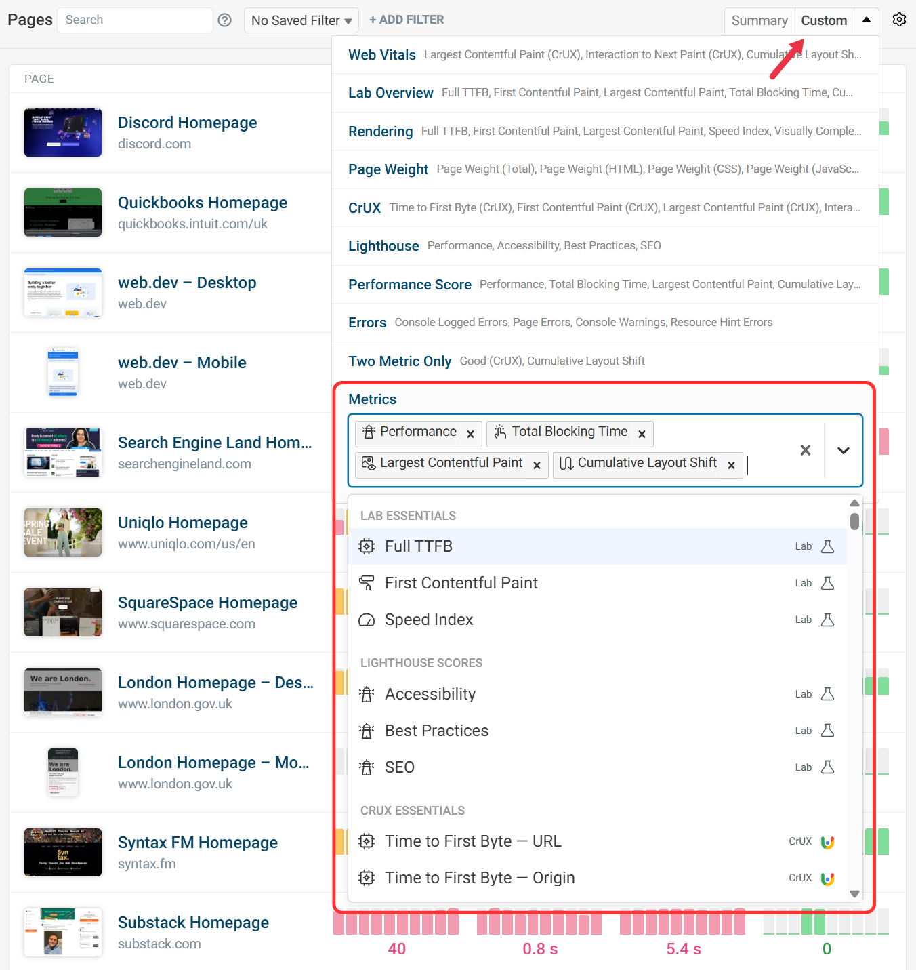Click the Lab flask icon for Speed Index
916x970 pixels.
827,620
